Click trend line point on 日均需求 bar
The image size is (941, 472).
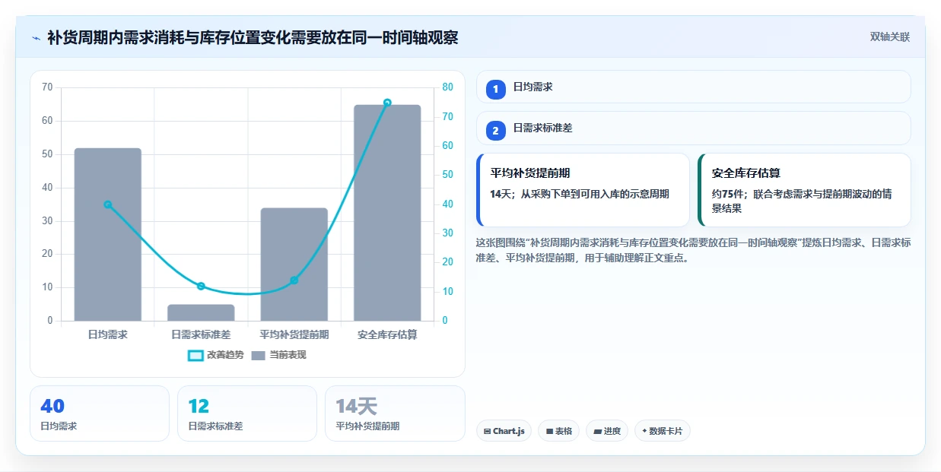click(107, 204)
